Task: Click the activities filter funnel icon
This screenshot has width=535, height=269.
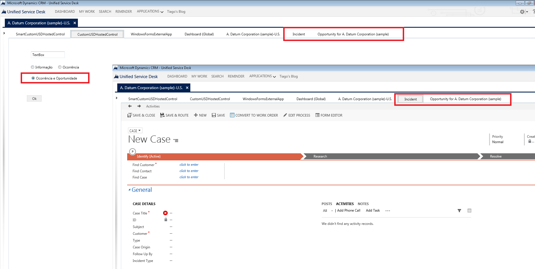Action: click(459, 210)
